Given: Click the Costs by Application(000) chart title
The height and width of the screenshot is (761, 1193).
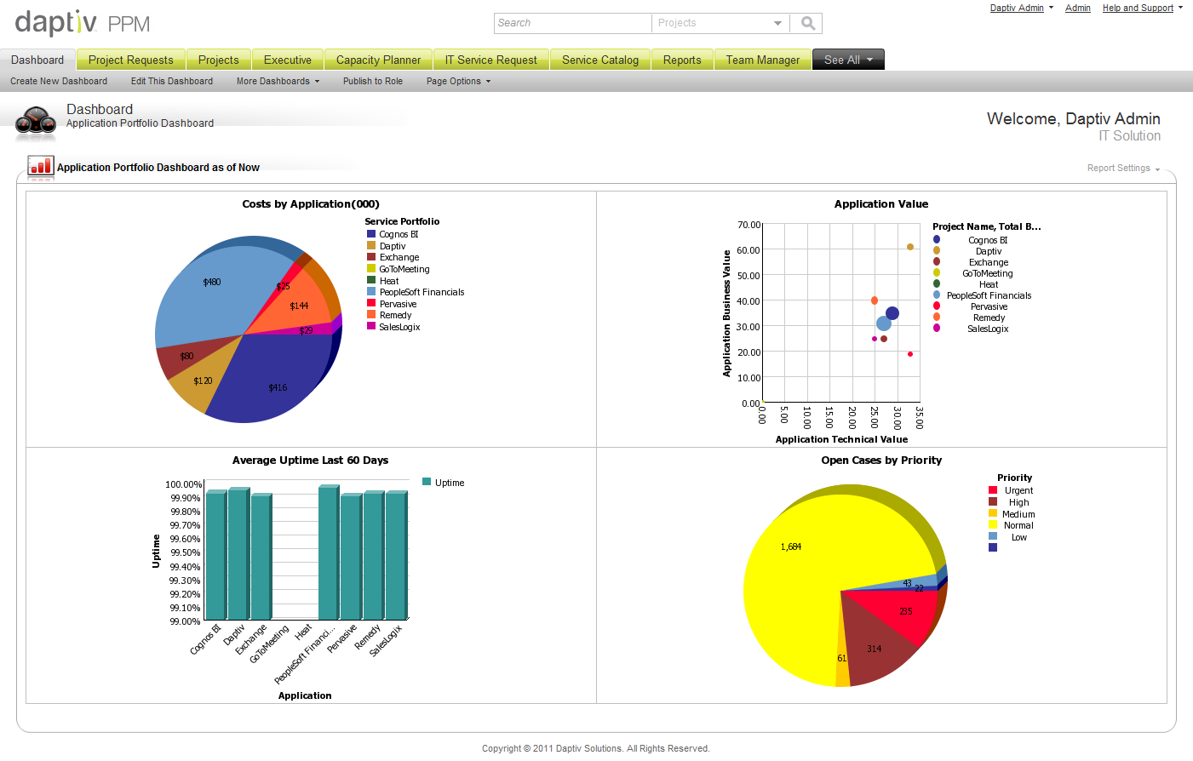Looking at the screenshot, I should [x=311, y=204].
